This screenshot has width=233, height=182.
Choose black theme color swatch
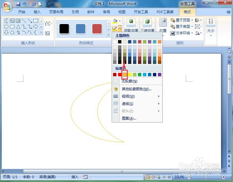[x=120, y=42]
